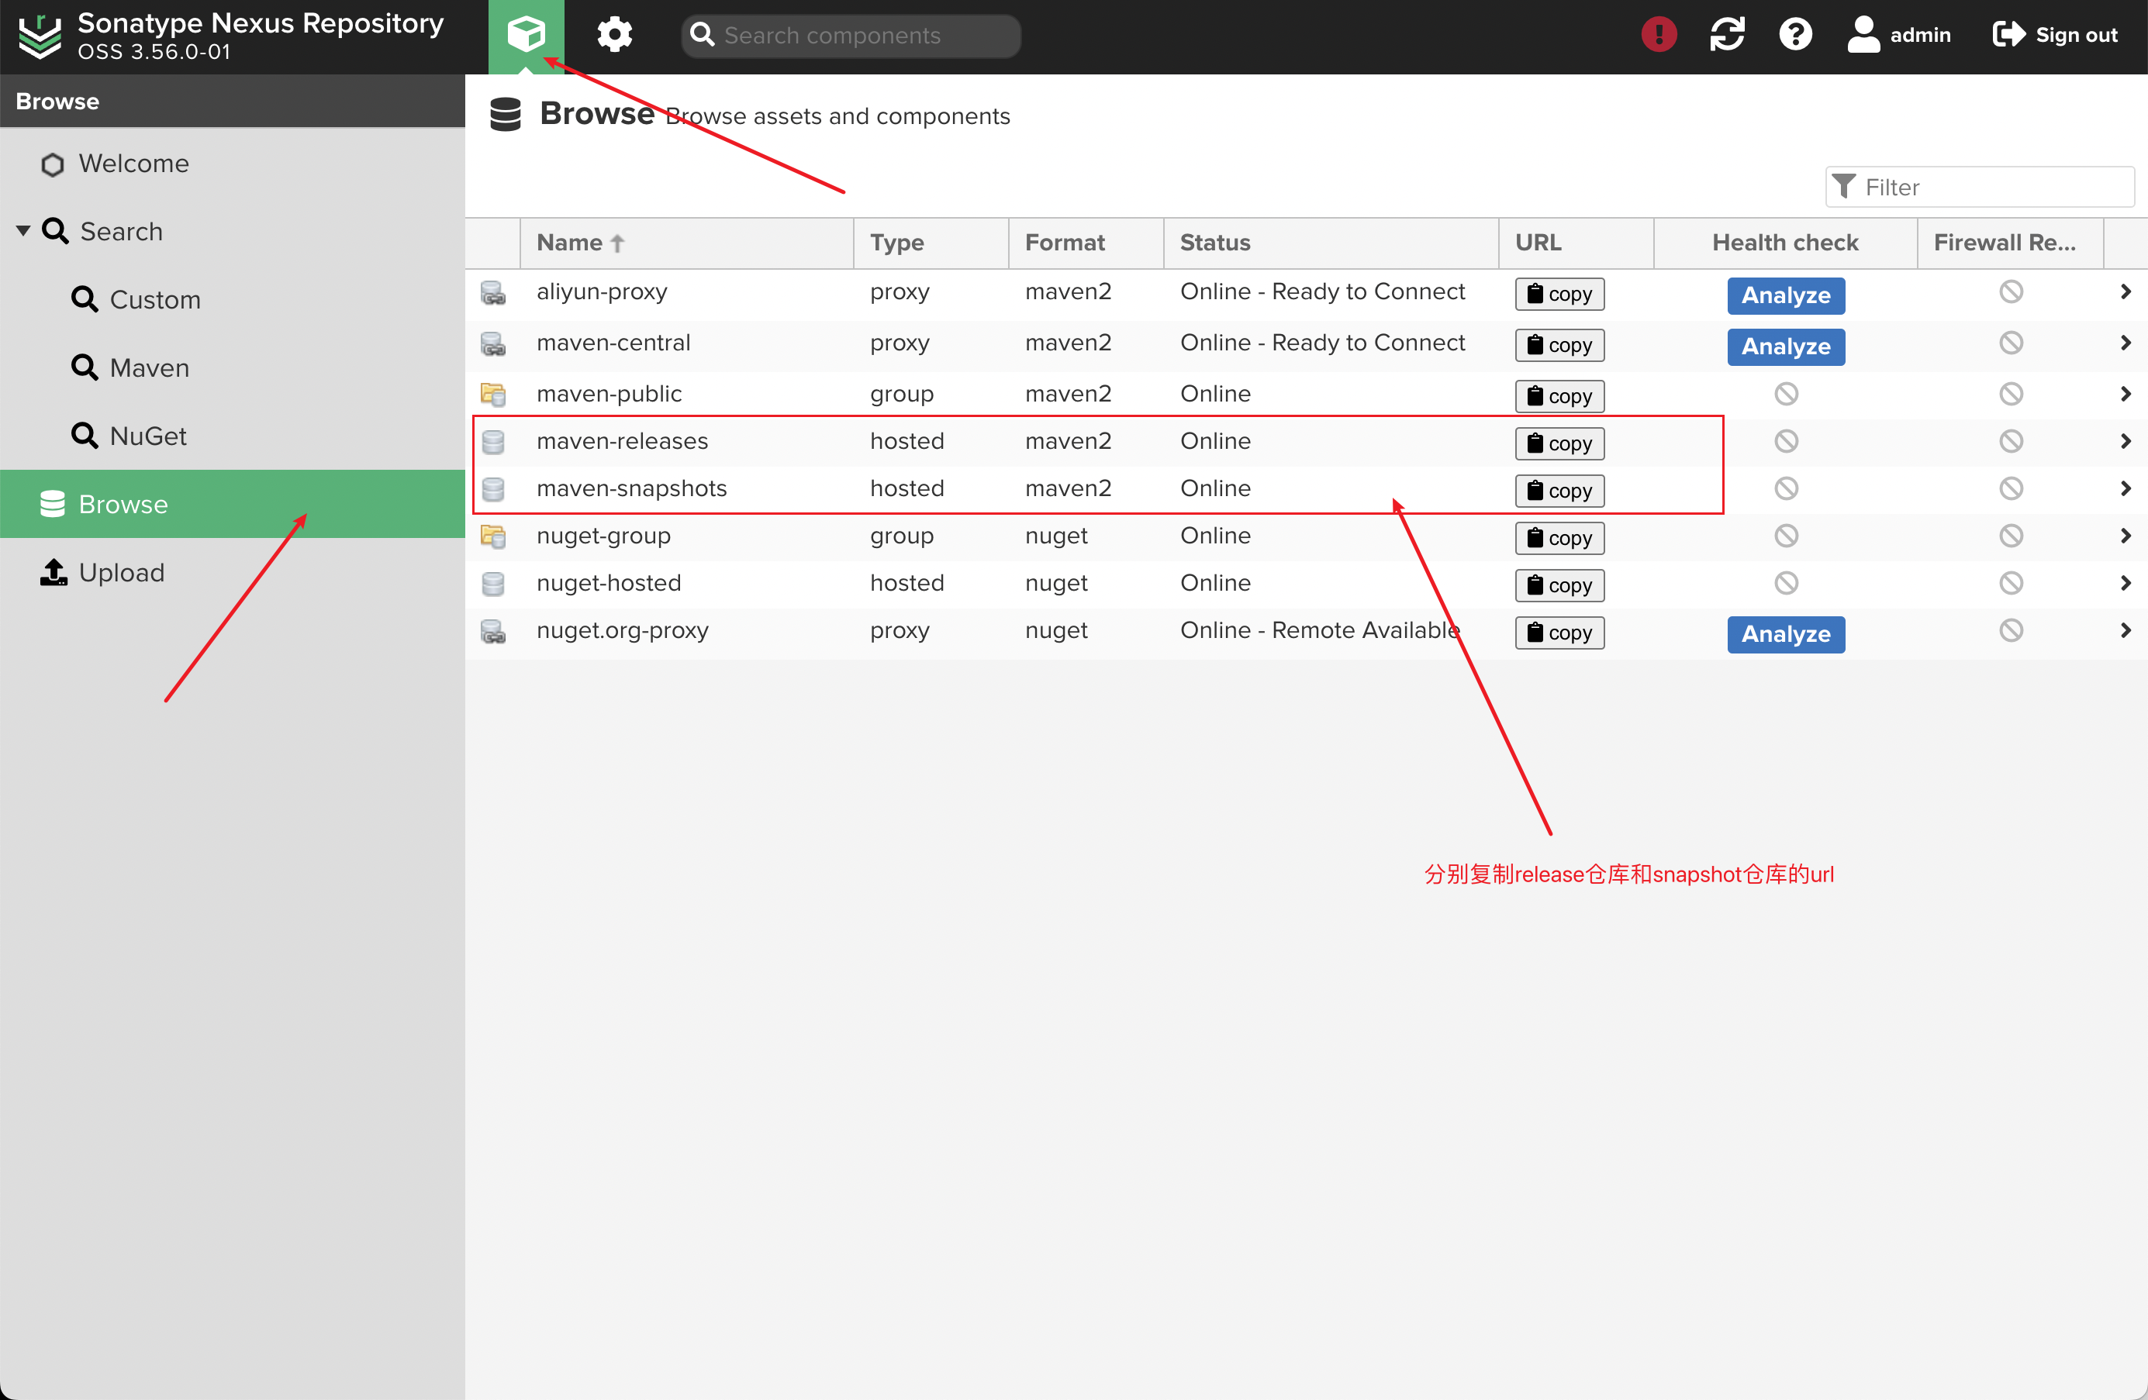Click into the Search components field
Image resolution: width=2148 pixels, height=1400 pixels.
pyautogui.click(x=851, y=35)
